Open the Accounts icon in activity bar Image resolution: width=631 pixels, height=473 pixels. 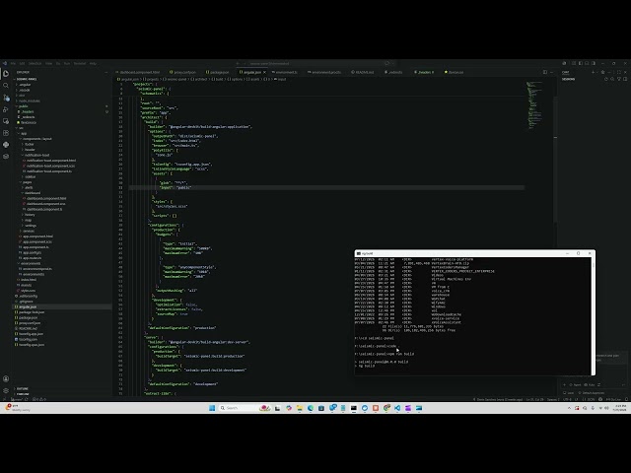[x=6, y=378]
